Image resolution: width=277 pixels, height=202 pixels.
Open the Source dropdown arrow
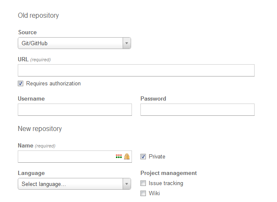tap(127, 43)
